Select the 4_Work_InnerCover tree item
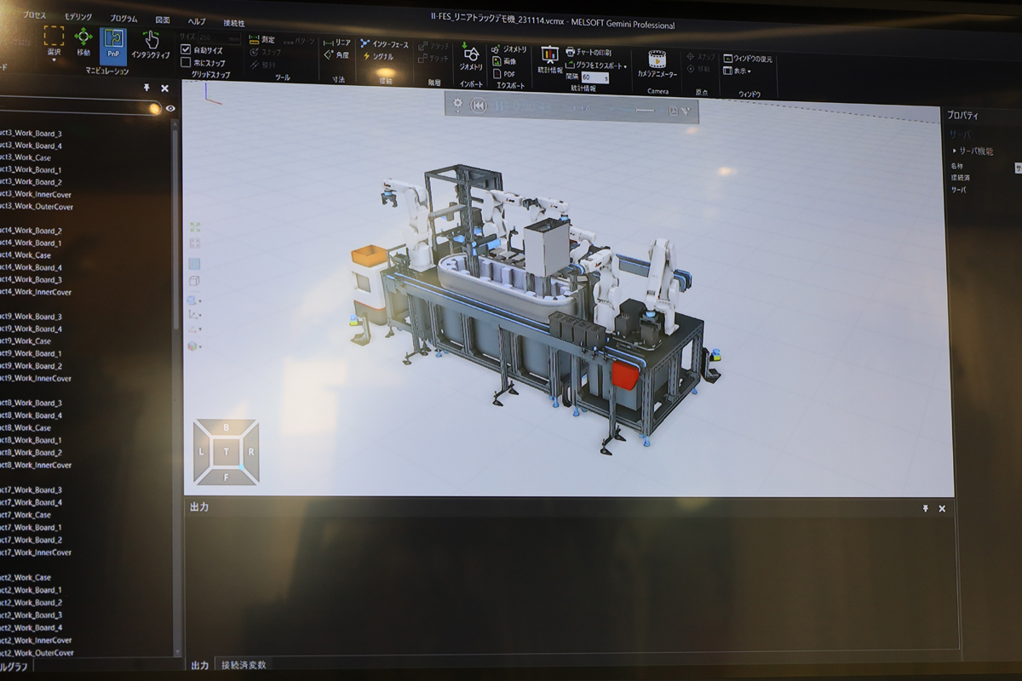The image size is (1022, 681). [36, 292]
